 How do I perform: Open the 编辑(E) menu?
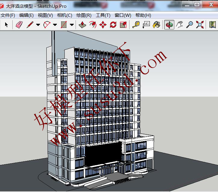click(x=26, y=15)
